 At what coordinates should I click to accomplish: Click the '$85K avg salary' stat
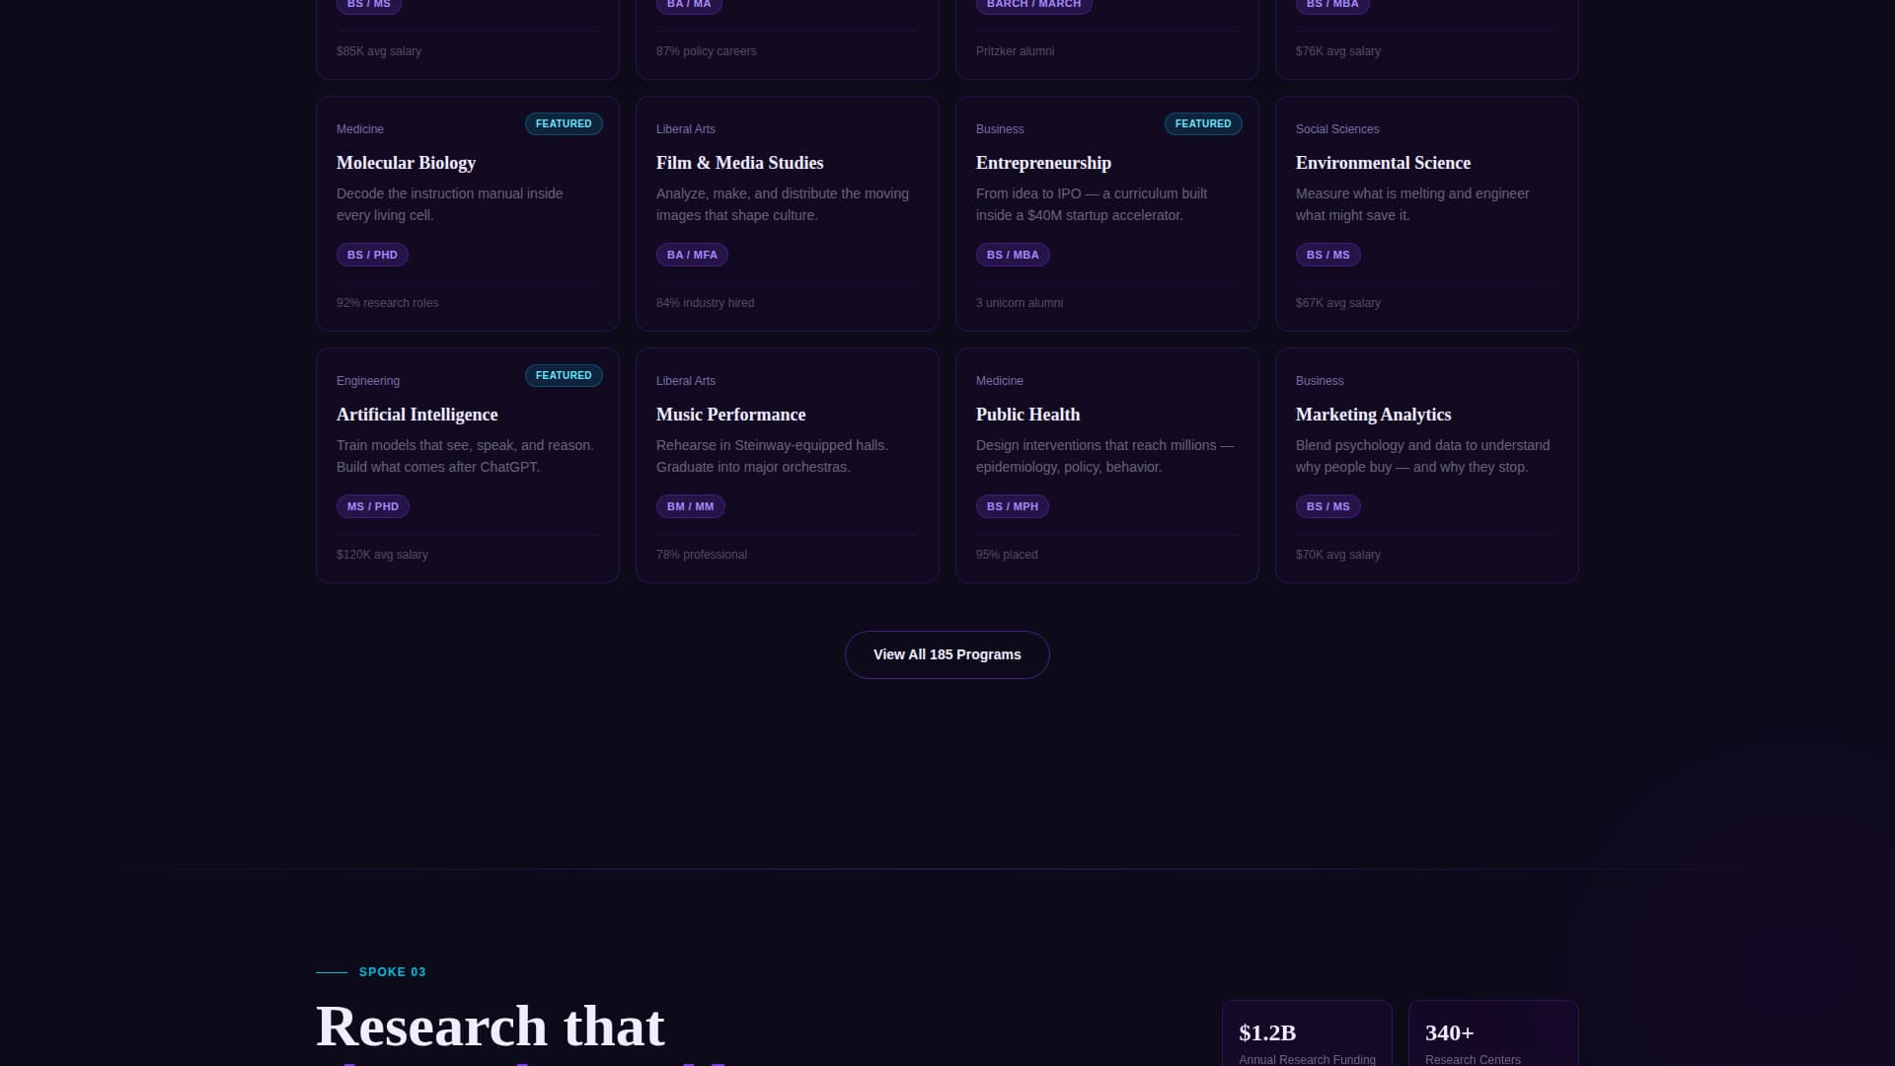tap(379, 51)
